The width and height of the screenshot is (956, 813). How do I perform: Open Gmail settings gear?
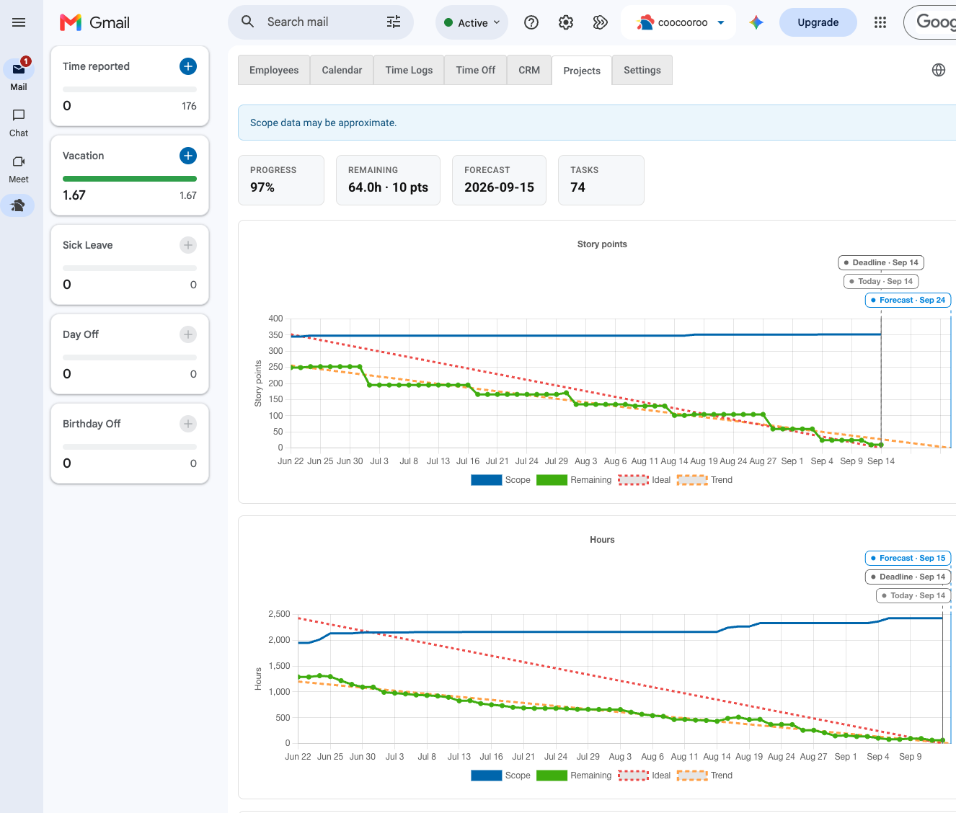click(x=566, y=22)
